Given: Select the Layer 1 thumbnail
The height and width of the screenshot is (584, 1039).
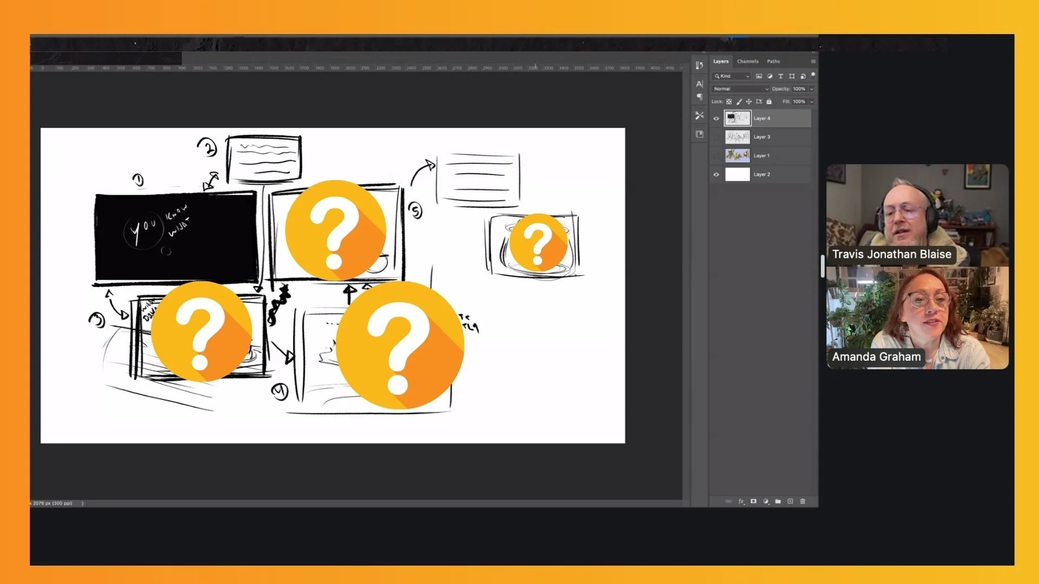Looking at the screenshot, I should tap(738, 156).
